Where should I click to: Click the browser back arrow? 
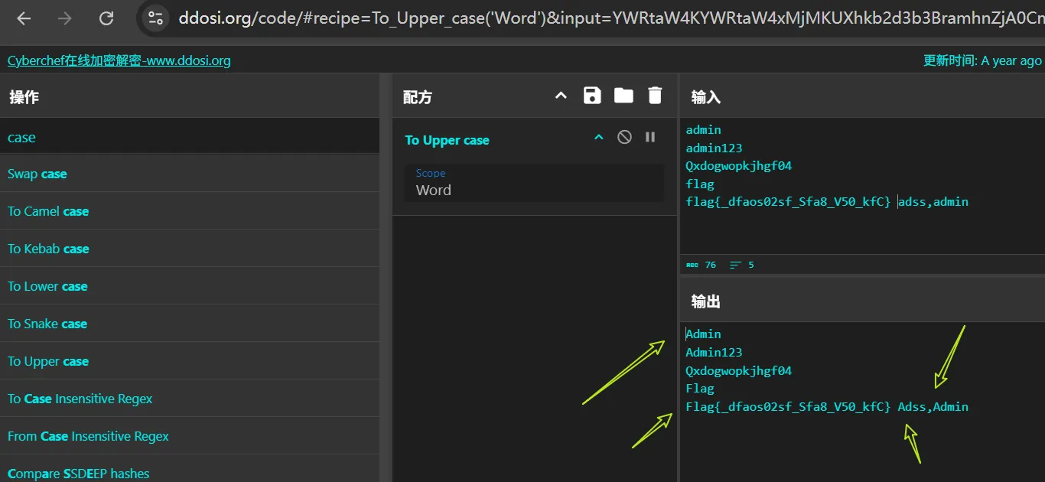click(24, 18)
